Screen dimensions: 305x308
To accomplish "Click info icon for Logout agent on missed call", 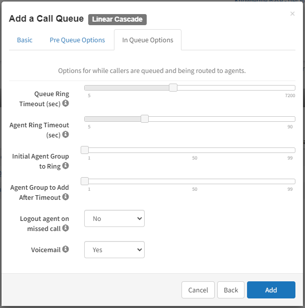I will pyautogui.click(x=66, y=228).
